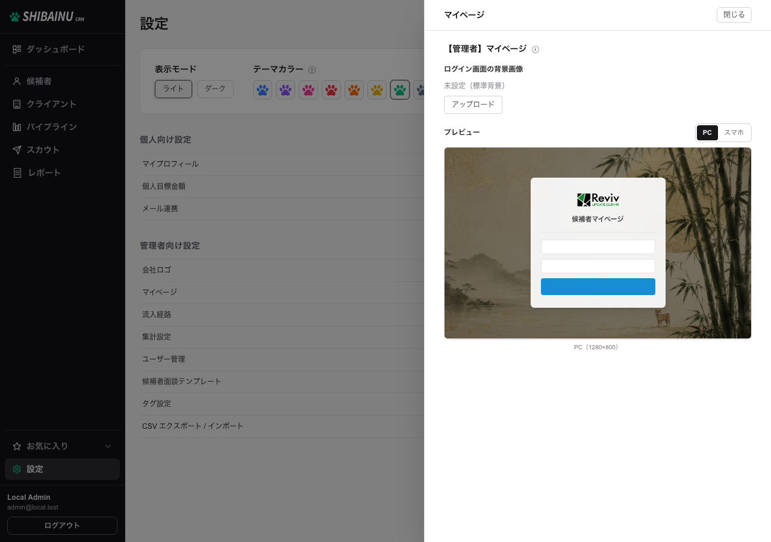Switch display mode to ライト
This screenshot has width=771, height=542.
(173, 89)
